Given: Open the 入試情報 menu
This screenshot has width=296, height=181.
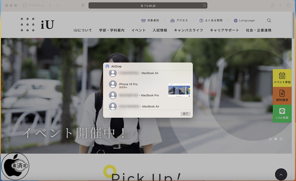Looking at the screenshot, I should pyautogui.click(x=160, y=30).
